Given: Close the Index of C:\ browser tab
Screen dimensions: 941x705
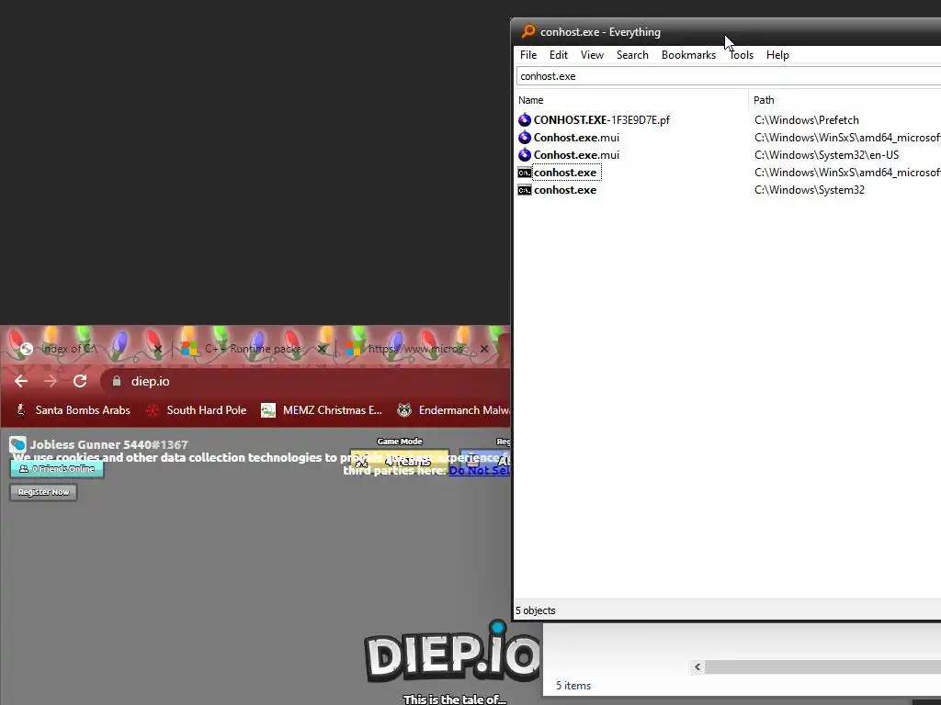Looking at the screenshot, I should [158, 348].
